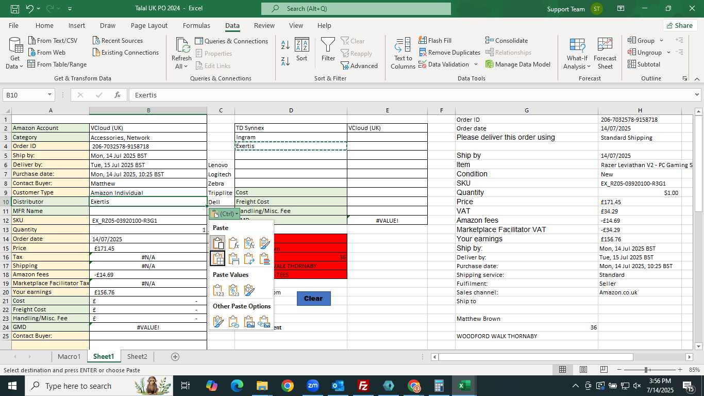Switch to the Review tab
Image resolution: width=704 pixels, height=396 pixels.
tap(264, 26)
